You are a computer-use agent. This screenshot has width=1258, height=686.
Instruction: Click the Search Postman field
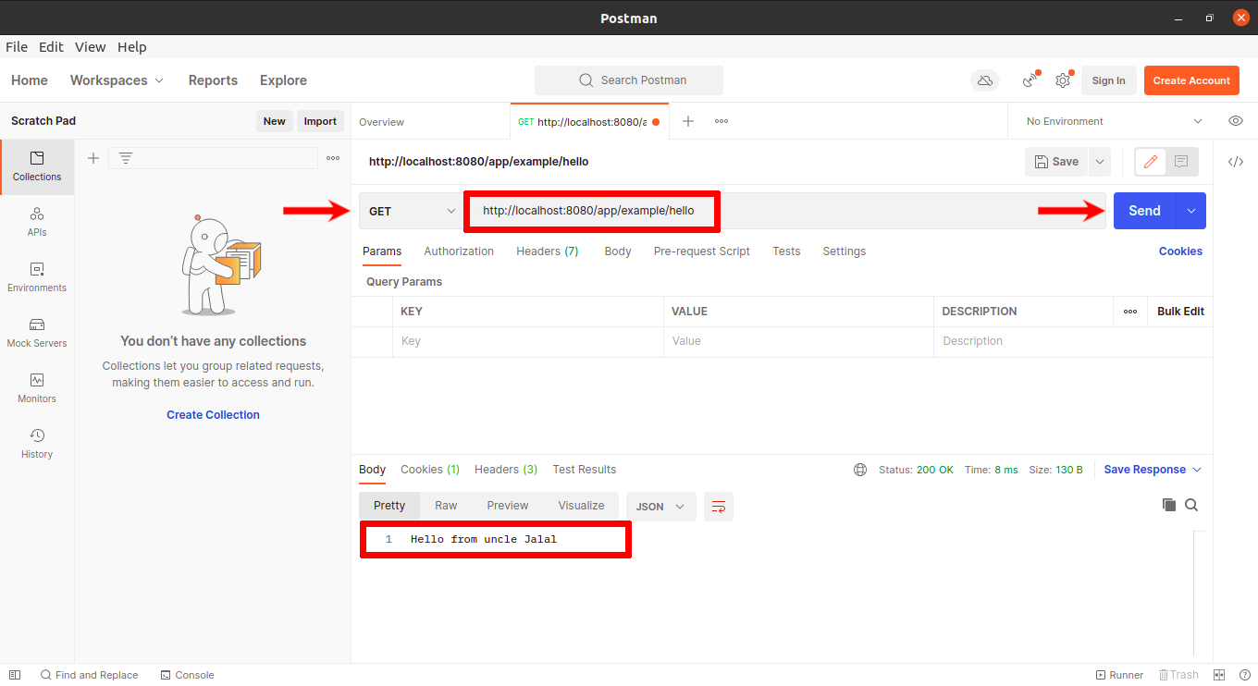[629, 80]
